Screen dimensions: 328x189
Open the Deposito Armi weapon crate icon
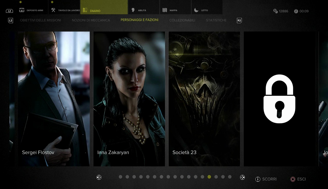tap(22, 10)
